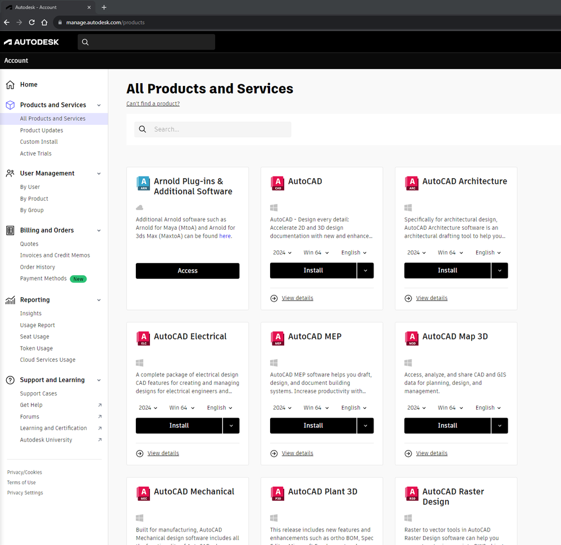Screen dimensions: 561x545
Task: Open AutoCAD Architecture Install options arrow
Action: [x=500, y=270]
